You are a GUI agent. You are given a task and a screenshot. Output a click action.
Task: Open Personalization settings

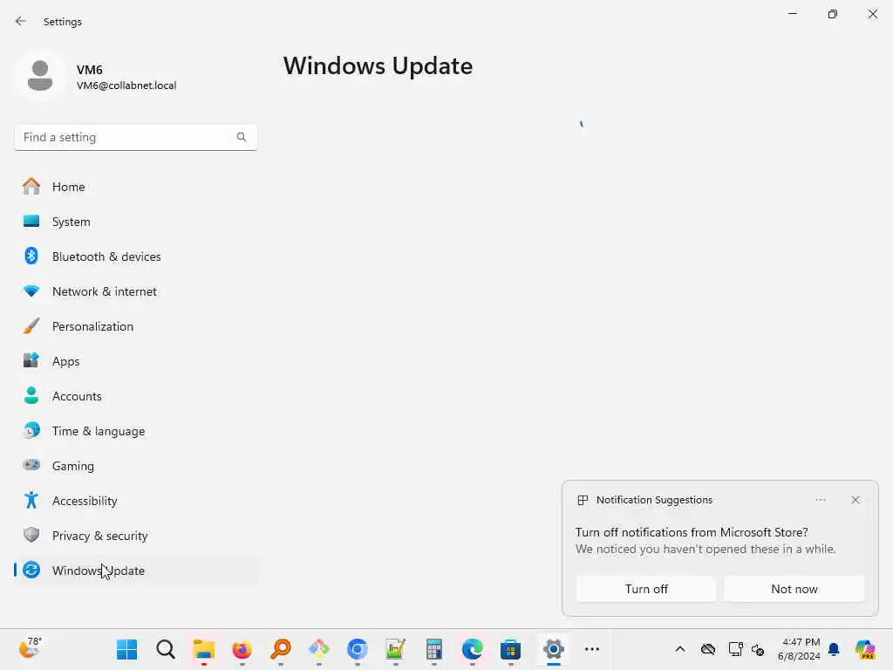click(135, 326)
